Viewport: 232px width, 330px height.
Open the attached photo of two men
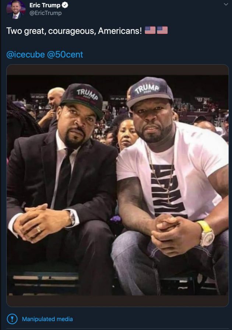(x=117, y=185)
